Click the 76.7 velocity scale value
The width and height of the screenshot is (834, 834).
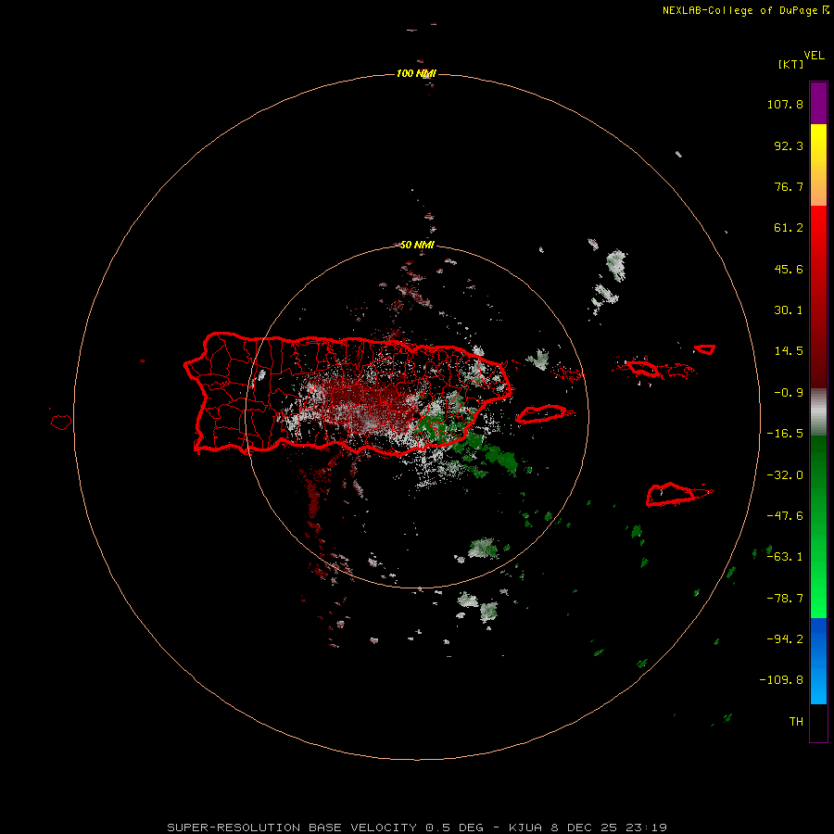789,186
